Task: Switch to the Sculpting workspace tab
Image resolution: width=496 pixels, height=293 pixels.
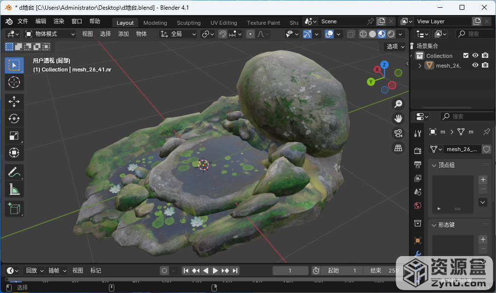Action: click(189, 23)
